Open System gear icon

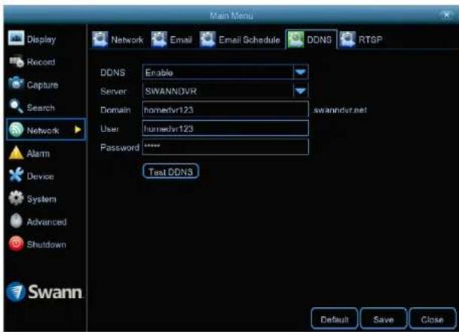16,198
